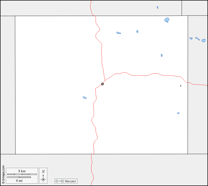The width and height of the screenshot is (208, 186).
Task: Click the Mercator projection label
Action: click(x=70, y=181)
